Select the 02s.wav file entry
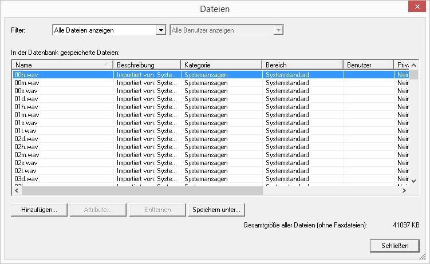 click(x=26, y=163)
